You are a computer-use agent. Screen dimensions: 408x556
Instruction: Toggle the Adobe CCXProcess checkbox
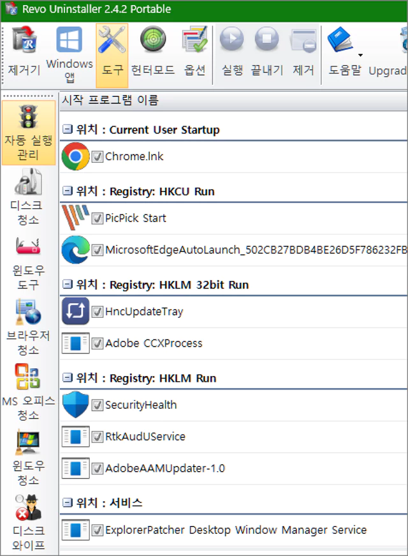(x=97, y=343)
